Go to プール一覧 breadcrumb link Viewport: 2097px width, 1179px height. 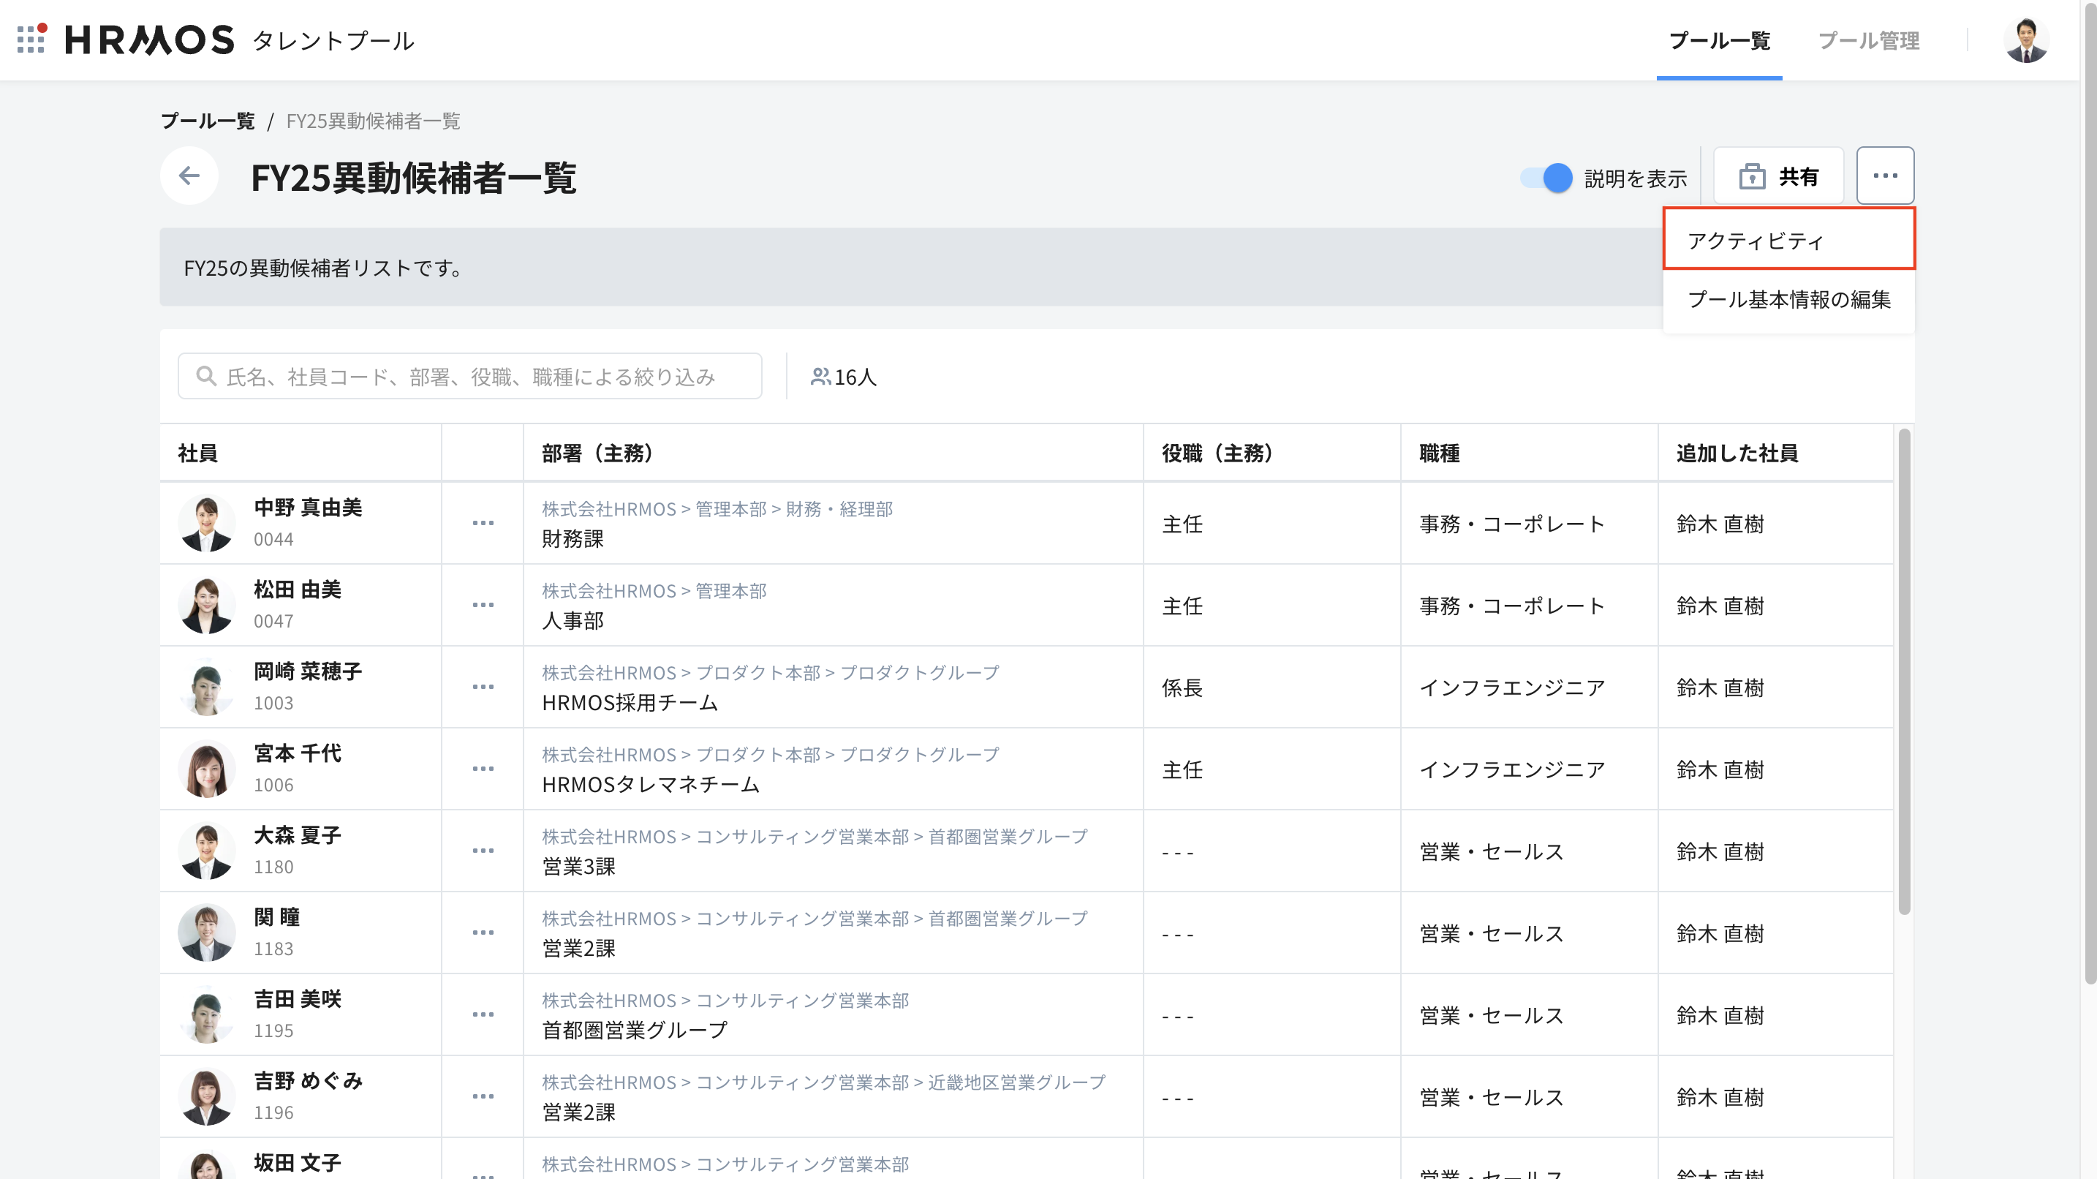207,121
